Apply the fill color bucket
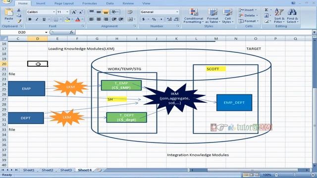The image size is (317, 178). pos(67,19)
